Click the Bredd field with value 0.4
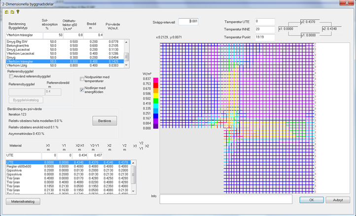This screenshot has height=216, width=356. coord(94,35)
